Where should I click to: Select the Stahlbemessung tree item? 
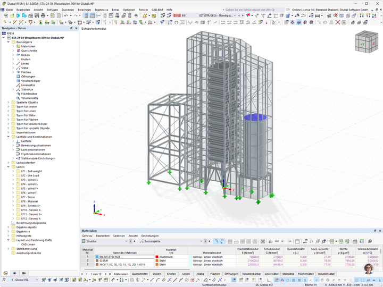[27, 249]
